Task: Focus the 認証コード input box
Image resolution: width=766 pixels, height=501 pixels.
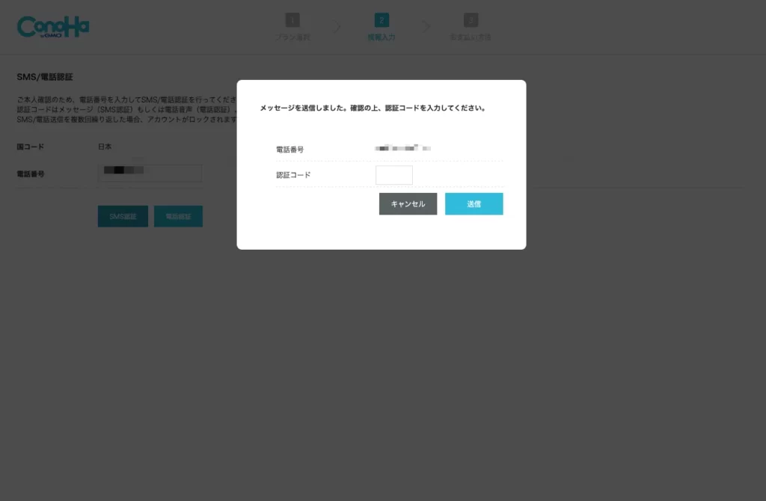Action: tap(393, 175)
